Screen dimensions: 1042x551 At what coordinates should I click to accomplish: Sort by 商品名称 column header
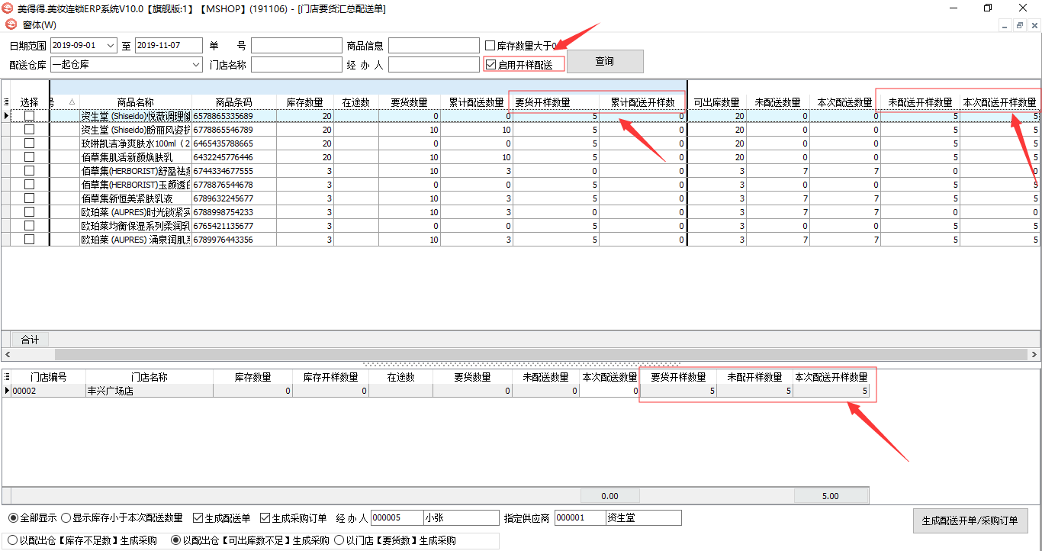136,102
